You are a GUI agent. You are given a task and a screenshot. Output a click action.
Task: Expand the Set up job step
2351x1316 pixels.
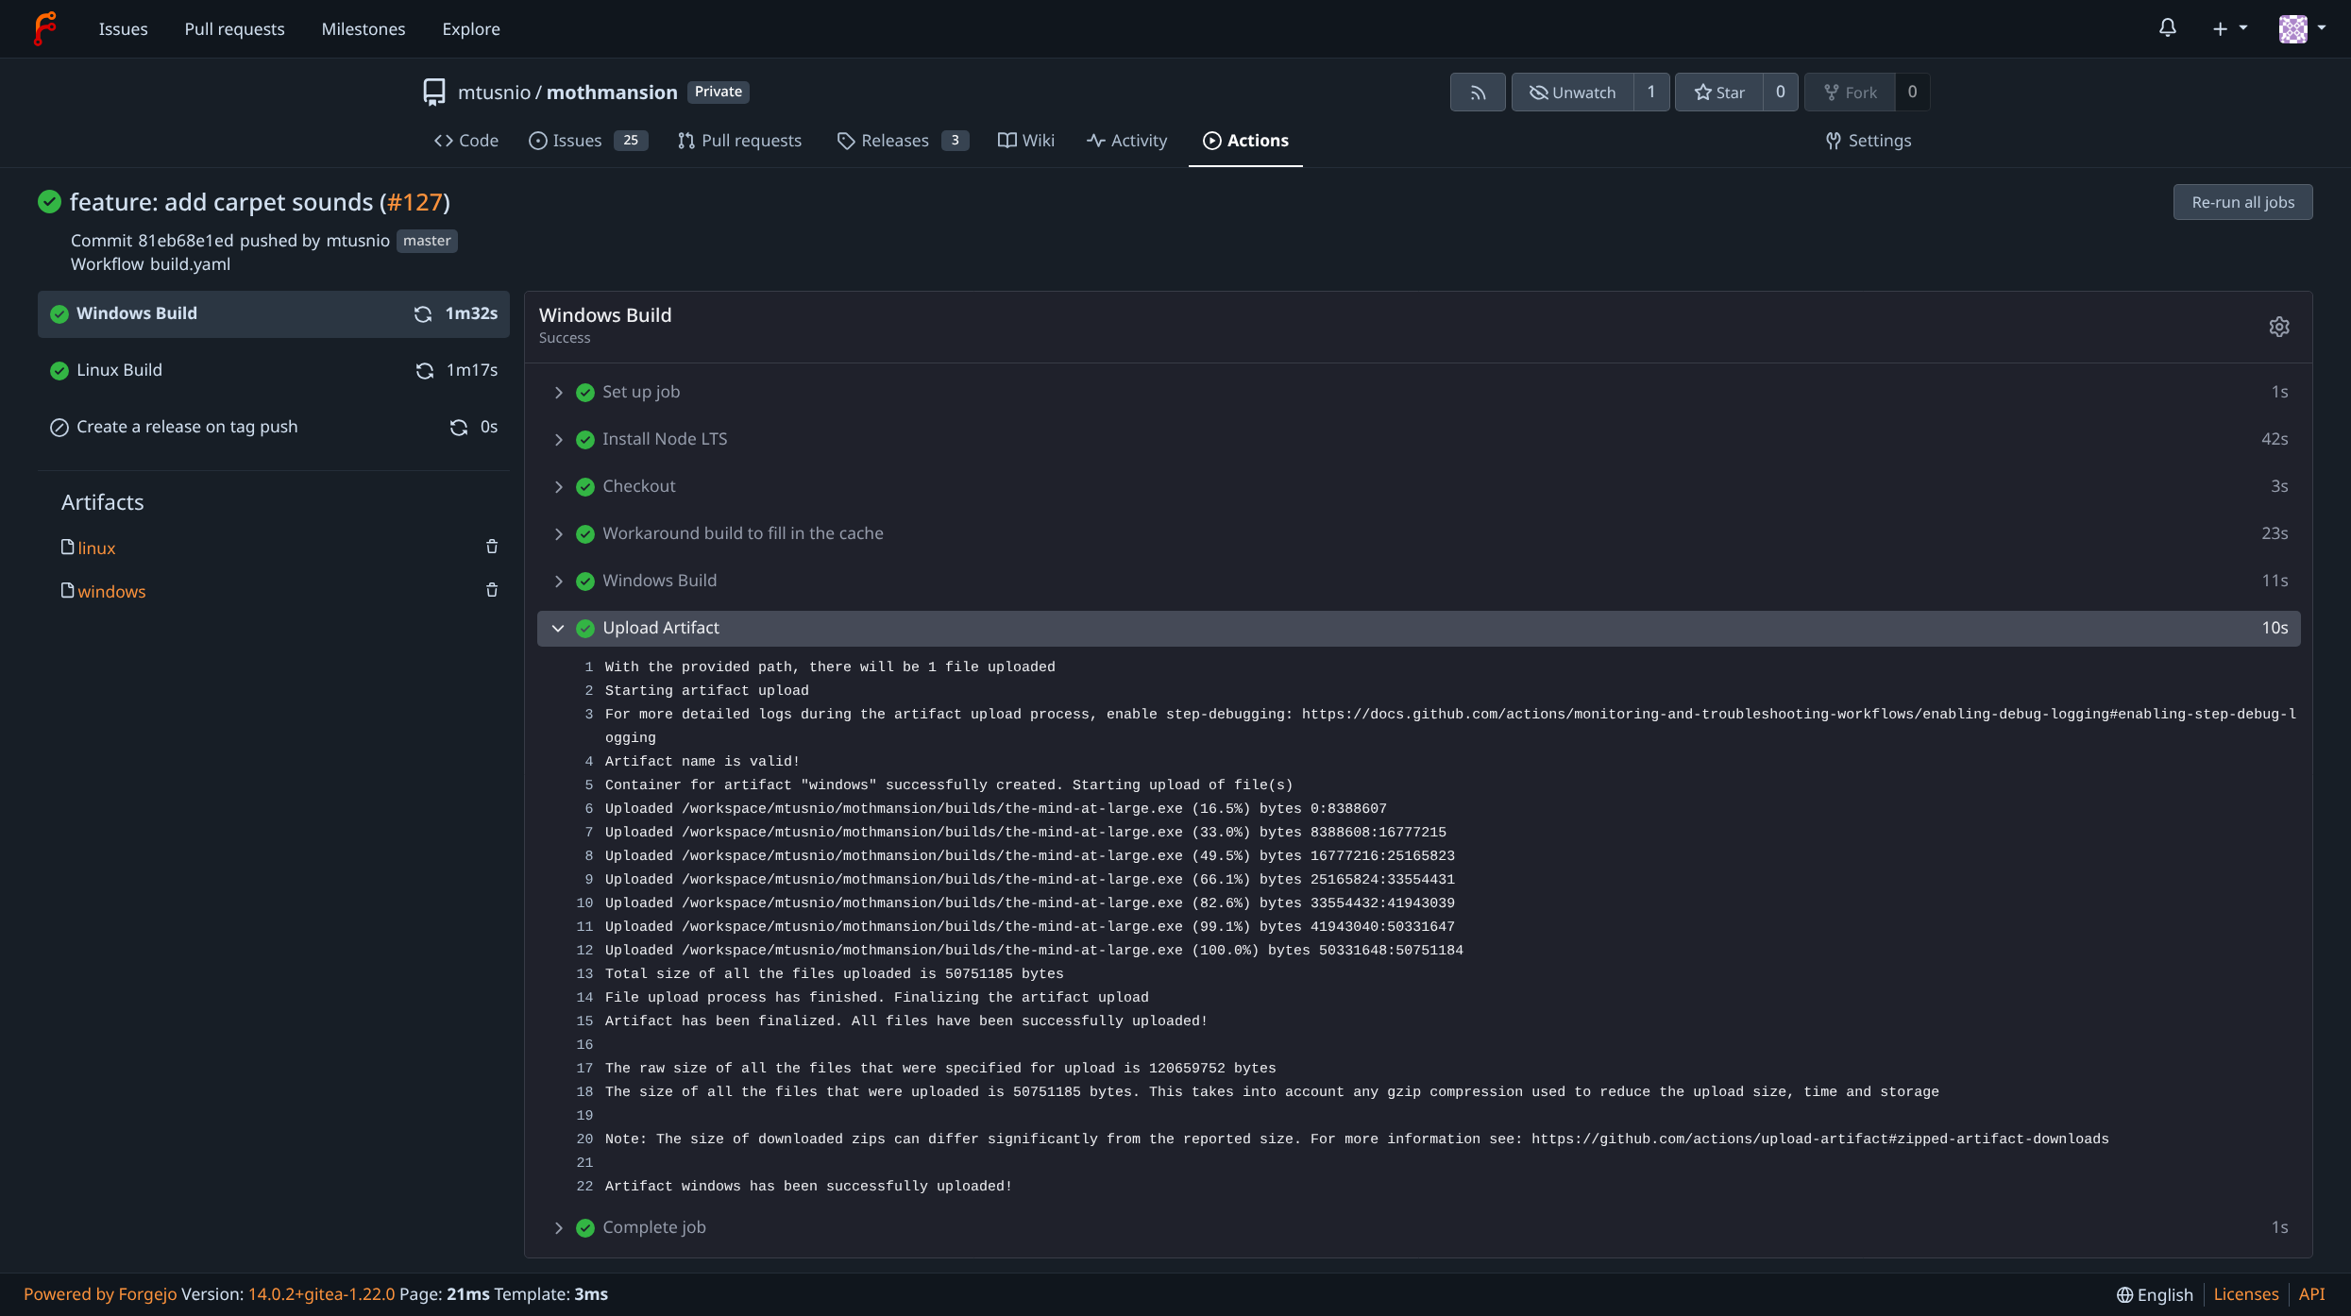pos(558,393)
